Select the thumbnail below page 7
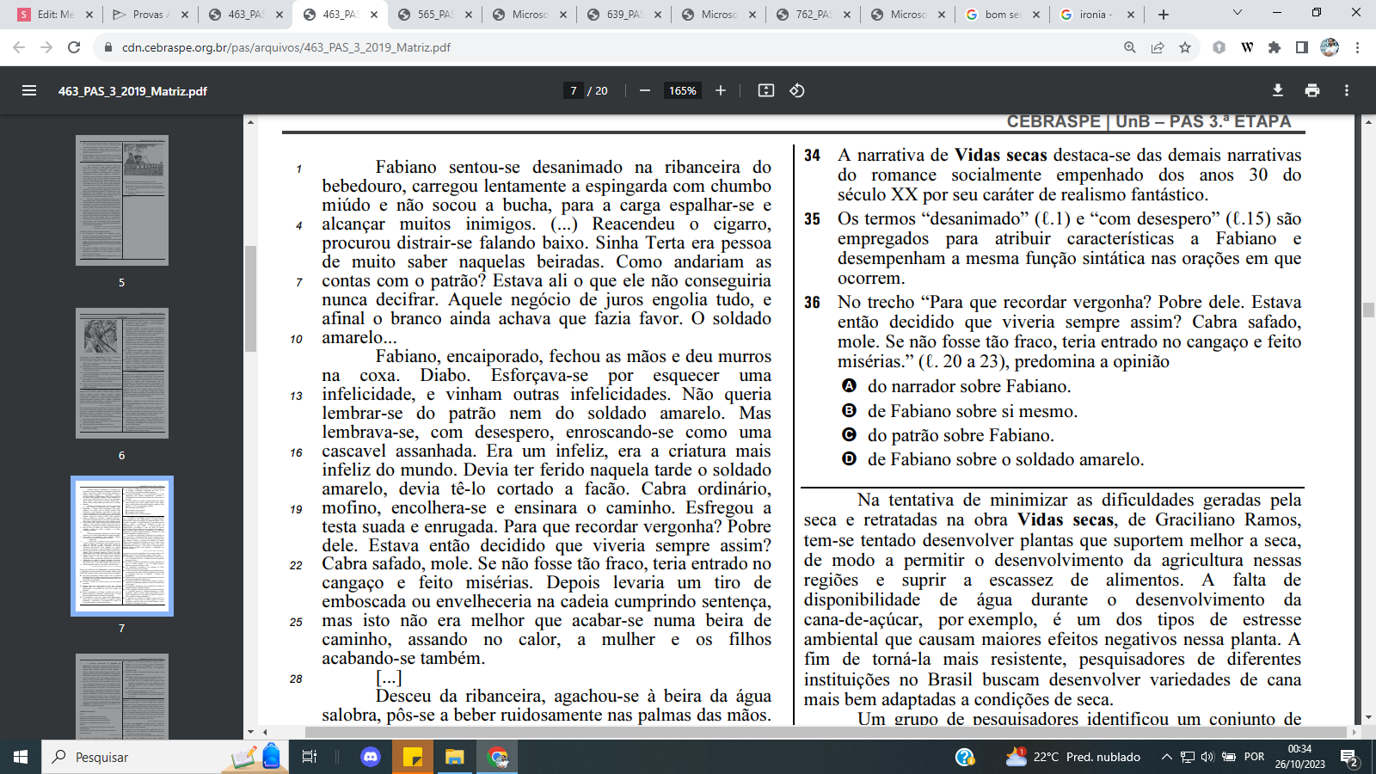Screen dimensions: 1376x774 (122, 696)
